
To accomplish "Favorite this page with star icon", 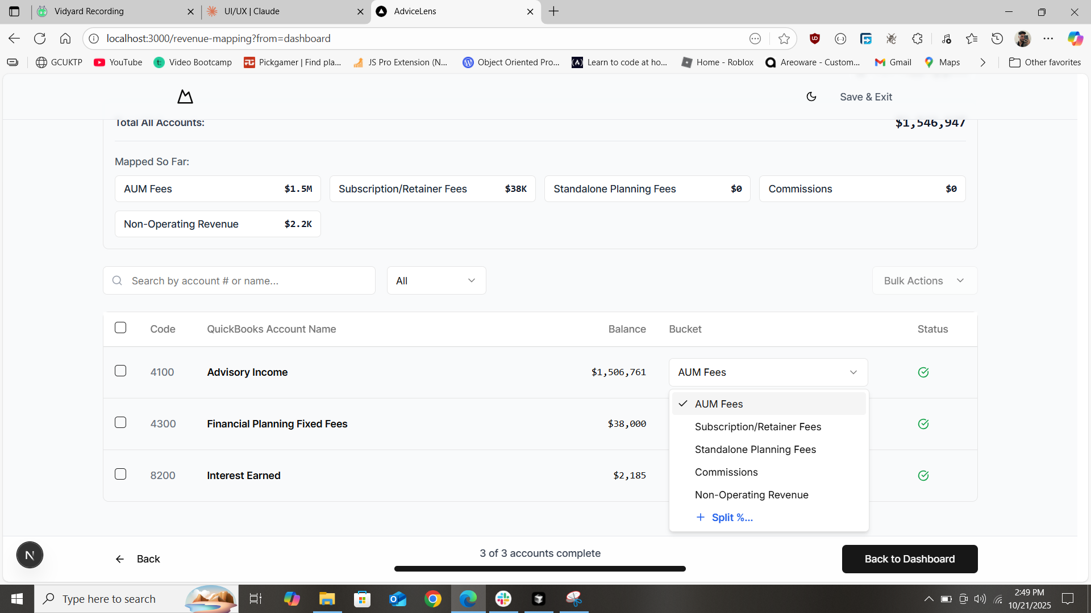I will 784,39.
